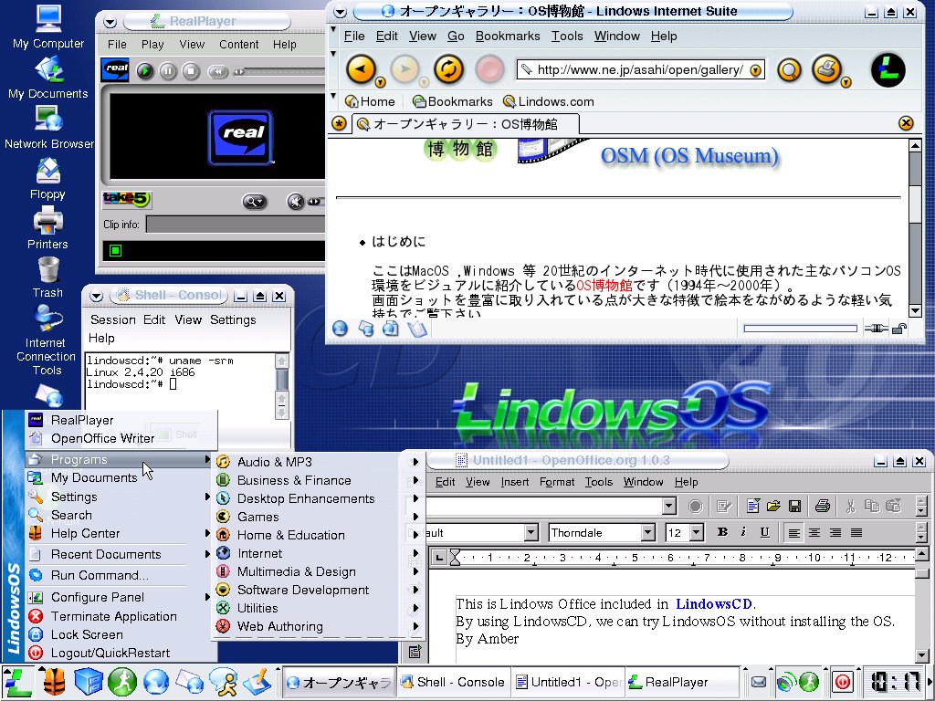Reload the page in Lindows Internet Suite

pos(448,69)
